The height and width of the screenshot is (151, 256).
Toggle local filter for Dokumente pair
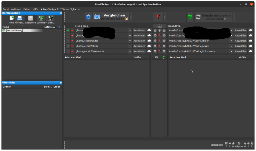coord(160,51)
